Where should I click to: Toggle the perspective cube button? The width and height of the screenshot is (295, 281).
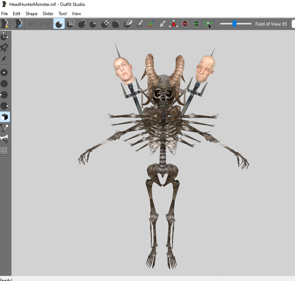point(5,117)
